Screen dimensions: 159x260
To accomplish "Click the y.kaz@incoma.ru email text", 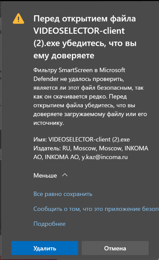I will point(104,157).
